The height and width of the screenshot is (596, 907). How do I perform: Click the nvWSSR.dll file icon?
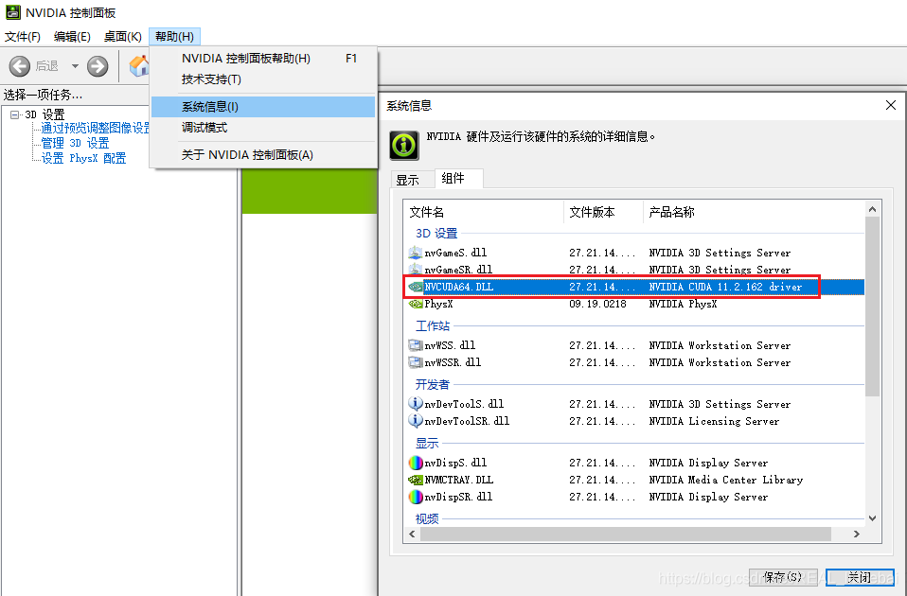tap(416, 362)
